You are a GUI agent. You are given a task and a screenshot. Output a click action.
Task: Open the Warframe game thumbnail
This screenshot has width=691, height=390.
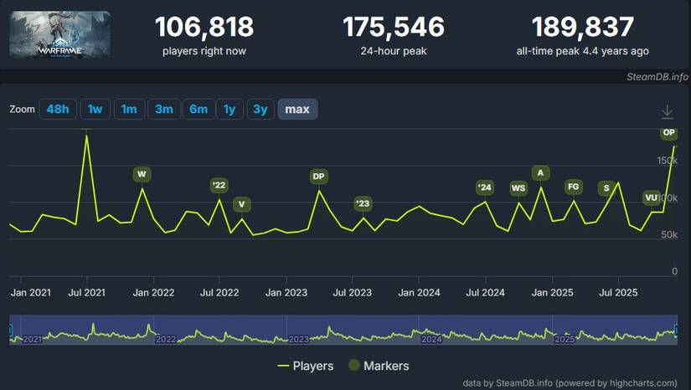(x=59, y=34)
